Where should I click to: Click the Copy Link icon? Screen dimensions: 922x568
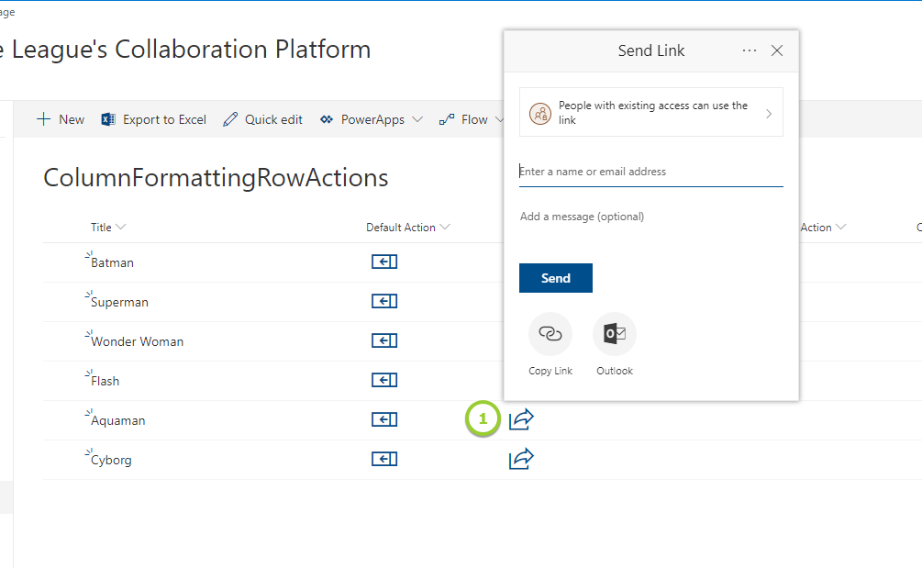[550, 335]
